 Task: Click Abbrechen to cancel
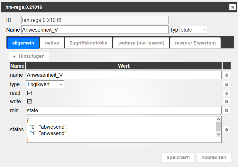214,158
